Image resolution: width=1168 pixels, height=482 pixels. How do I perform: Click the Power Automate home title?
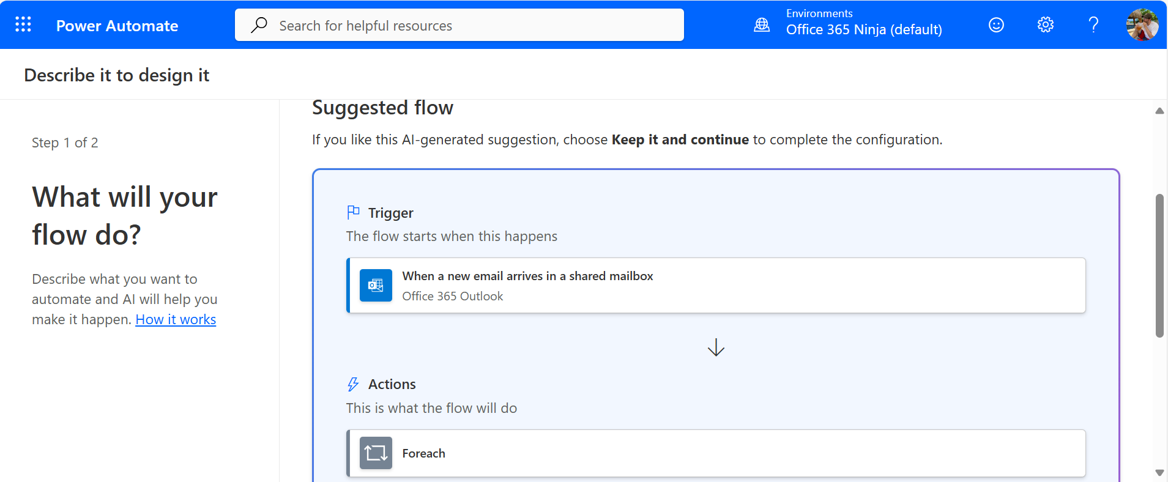click(x=117, y=26)
